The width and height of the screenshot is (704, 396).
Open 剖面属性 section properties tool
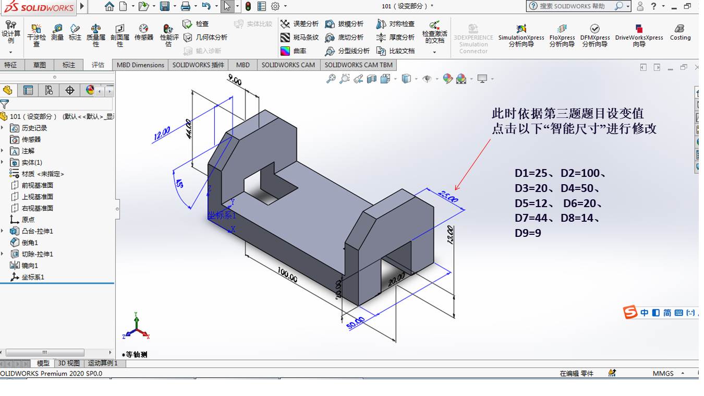click(120, 34)
